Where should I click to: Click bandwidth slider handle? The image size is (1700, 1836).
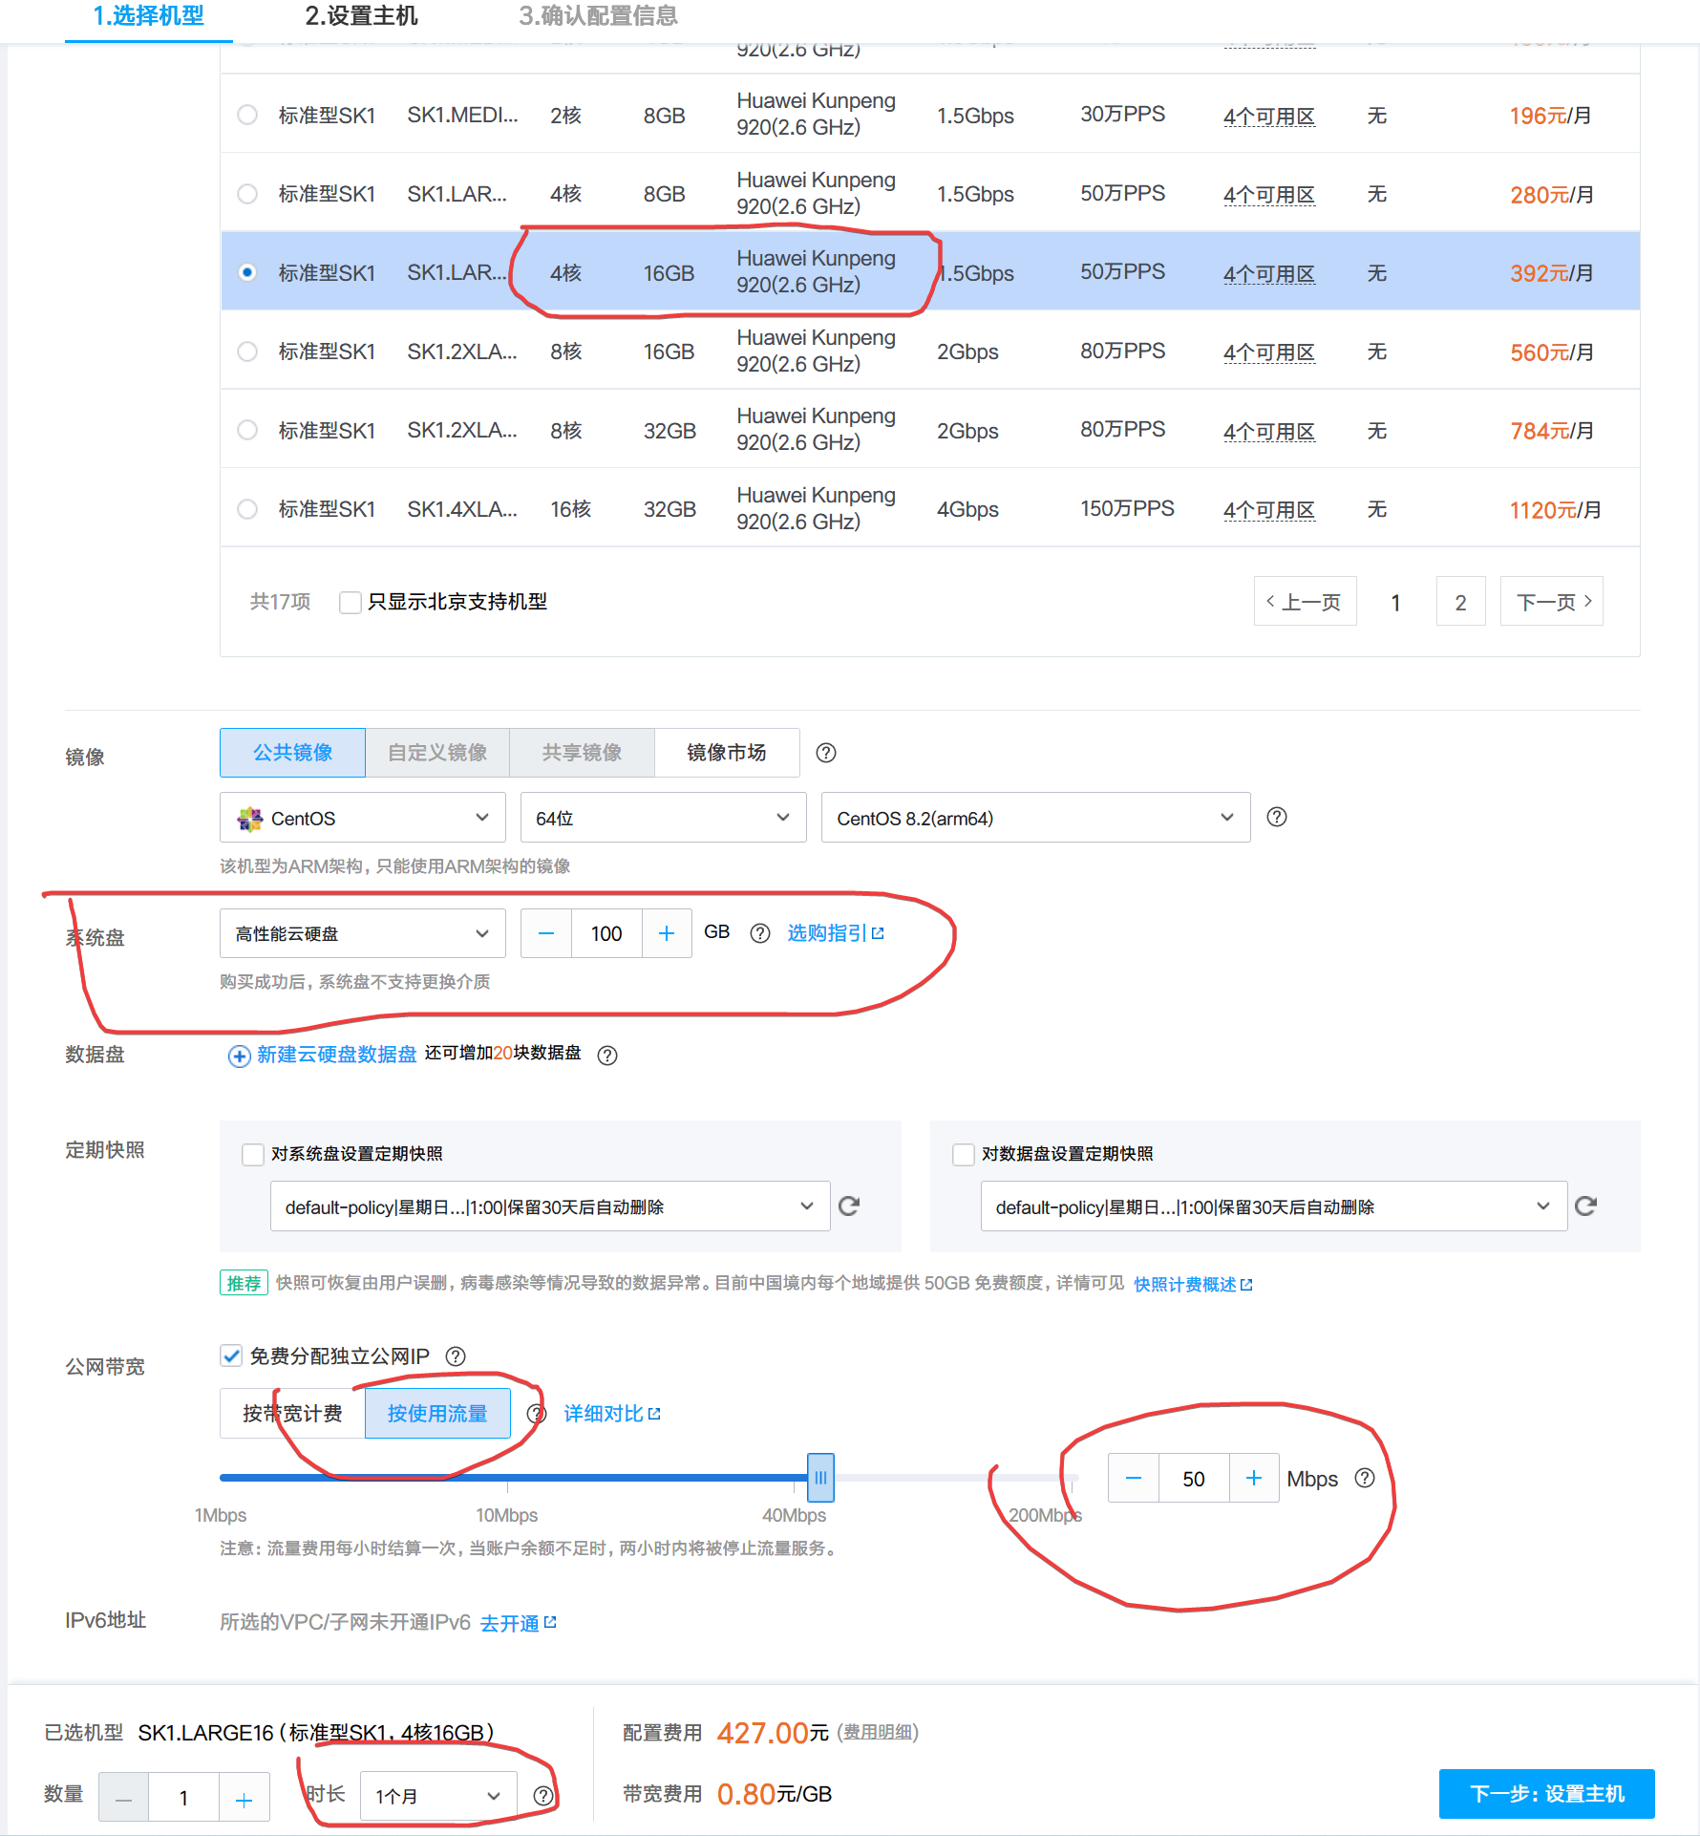820,1478
